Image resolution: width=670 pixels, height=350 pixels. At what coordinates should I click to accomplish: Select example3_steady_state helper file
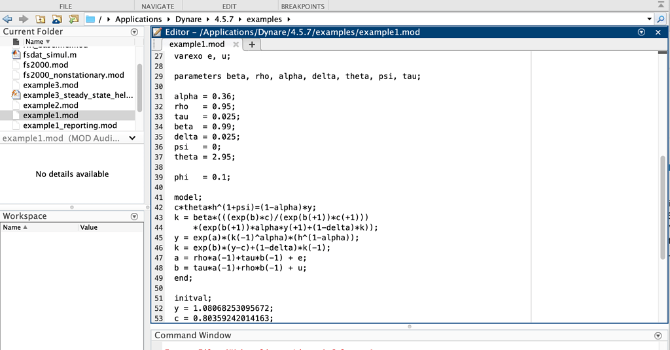pyautogui.click(x=77, y=95)
